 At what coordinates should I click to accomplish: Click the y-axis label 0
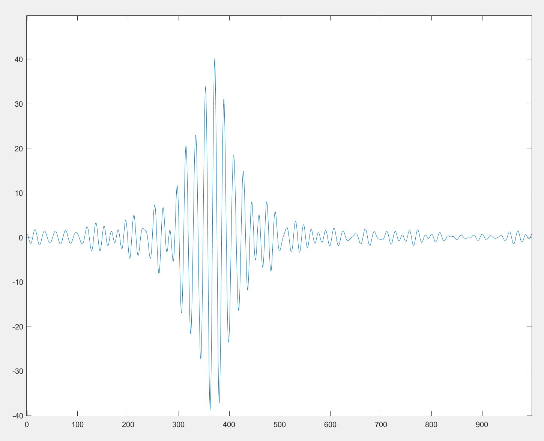click(21, 237)
